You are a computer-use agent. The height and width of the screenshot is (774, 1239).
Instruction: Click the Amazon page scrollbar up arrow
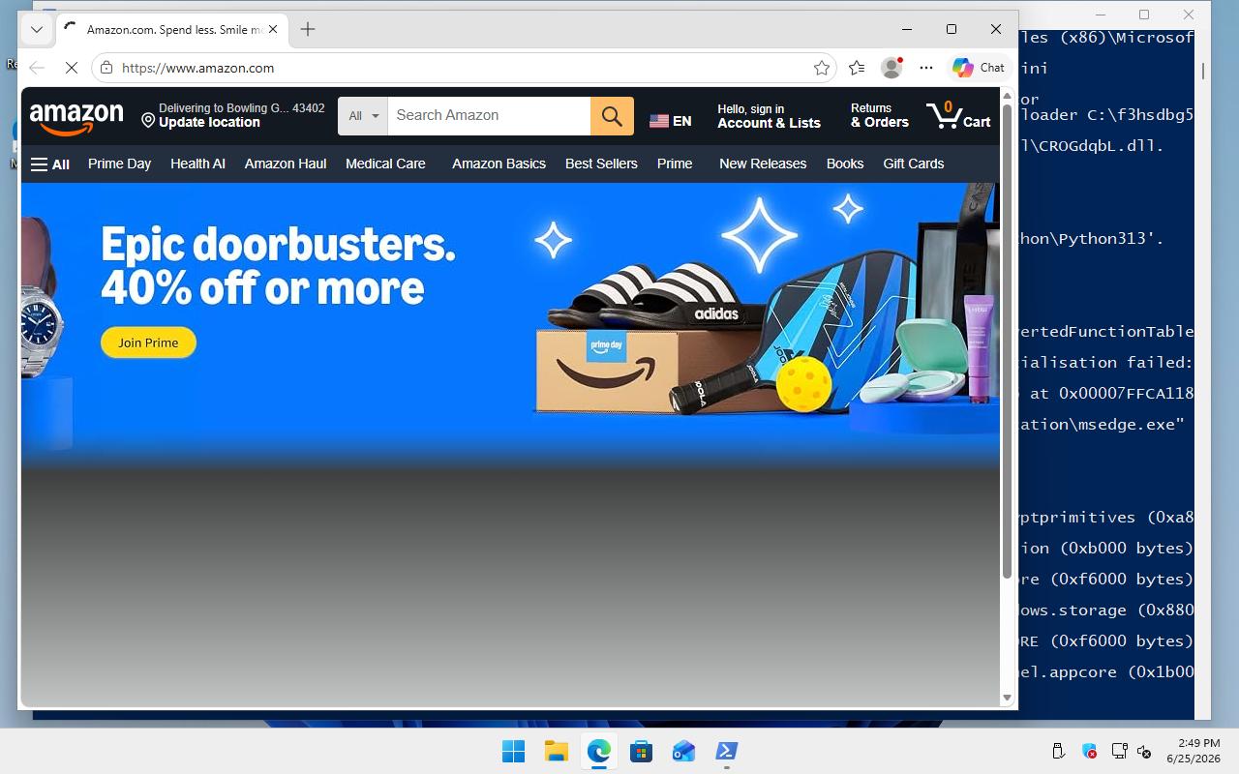[1007, 96]
